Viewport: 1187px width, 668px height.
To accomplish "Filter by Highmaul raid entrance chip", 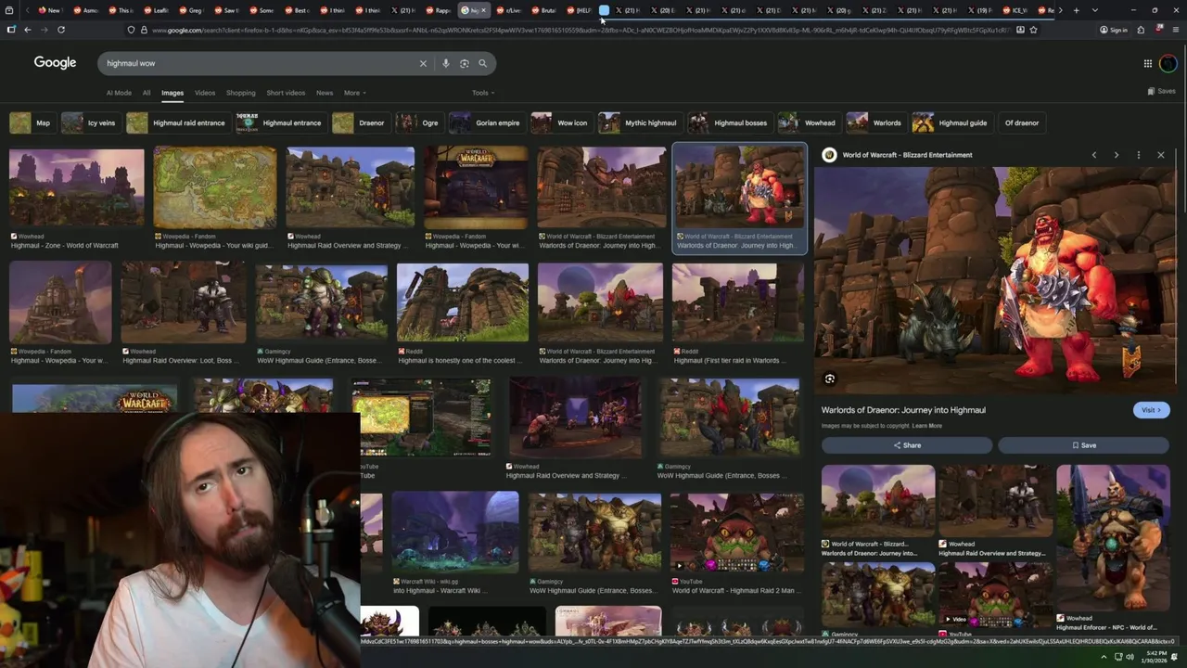I will pos(178,122).
